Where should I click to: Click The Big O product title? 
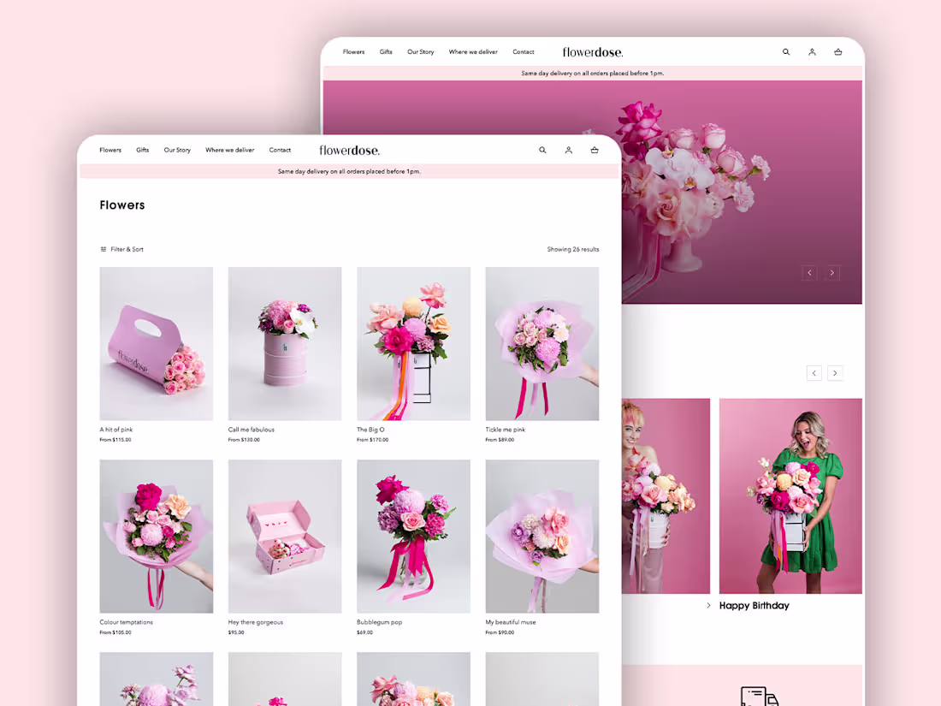click(370, 430)
